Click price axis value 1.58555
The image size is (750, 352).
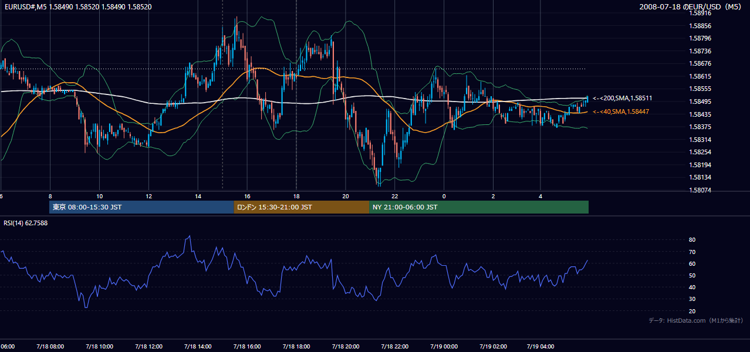700,89
